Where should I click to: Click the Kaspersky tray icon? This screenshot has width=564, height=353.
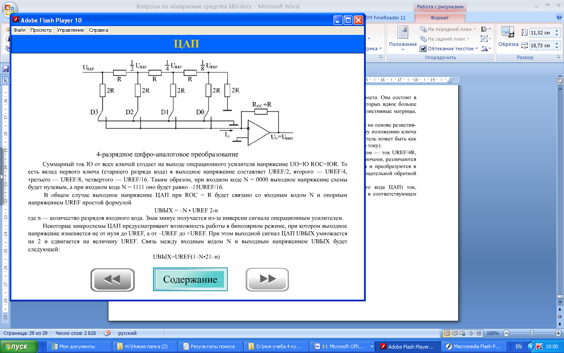538,346
